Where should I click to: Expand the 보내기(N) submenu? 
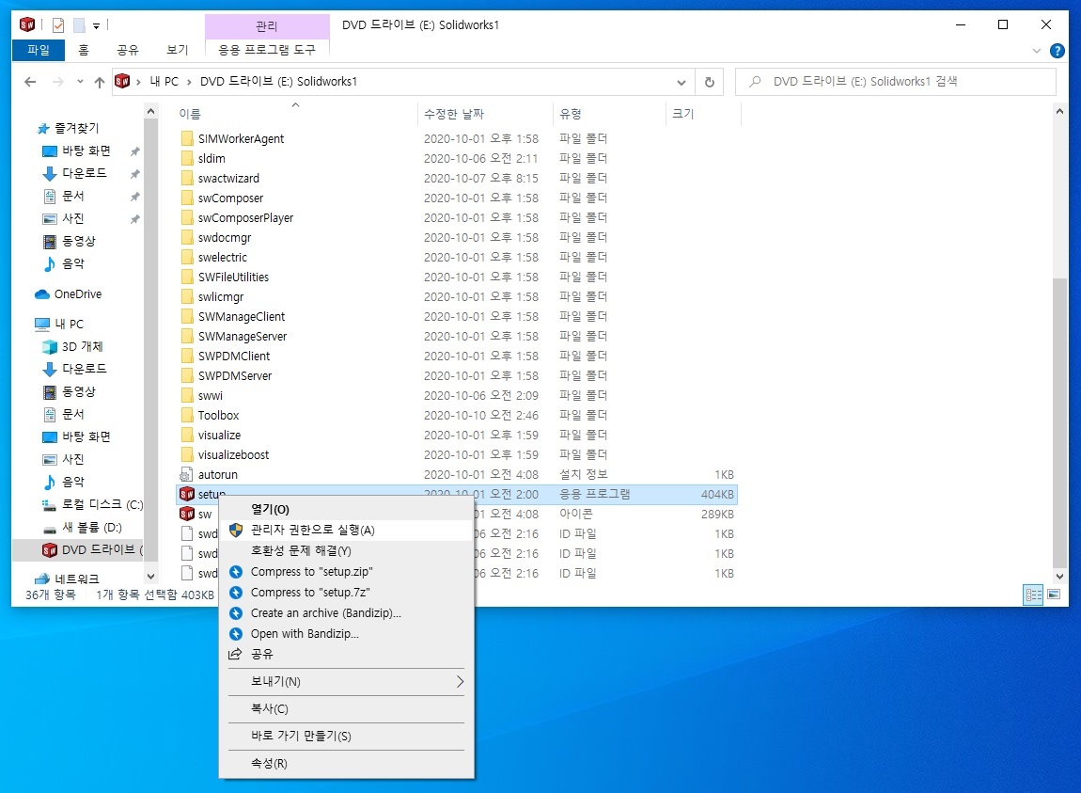(346, 681)
